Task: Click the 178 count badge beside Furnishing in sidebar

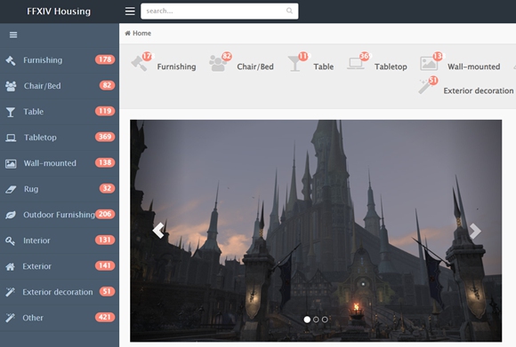Action: click(105, 59)
